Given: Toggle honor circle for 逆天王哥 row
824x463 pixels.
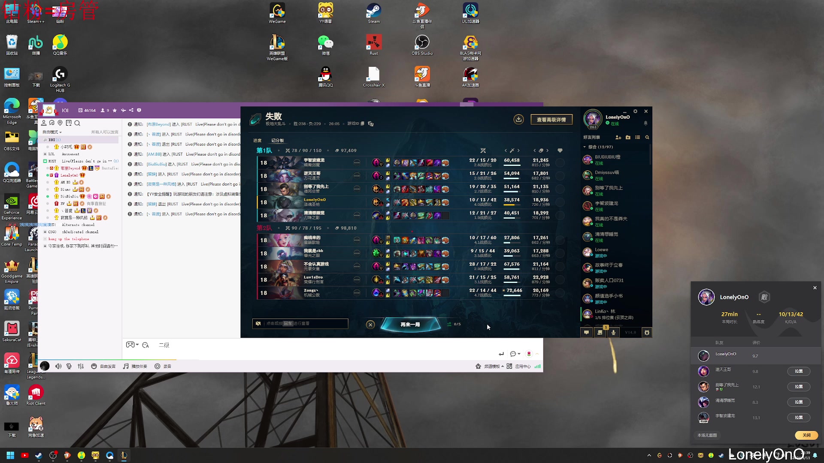Looking at the screenshot, I should pyautogui.click(x=560, y=176).
